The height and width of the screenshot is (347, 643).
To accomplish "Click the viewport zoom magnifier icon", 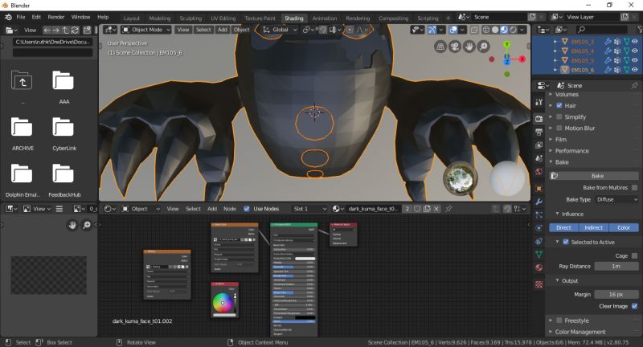I will [x=484, y=47].
